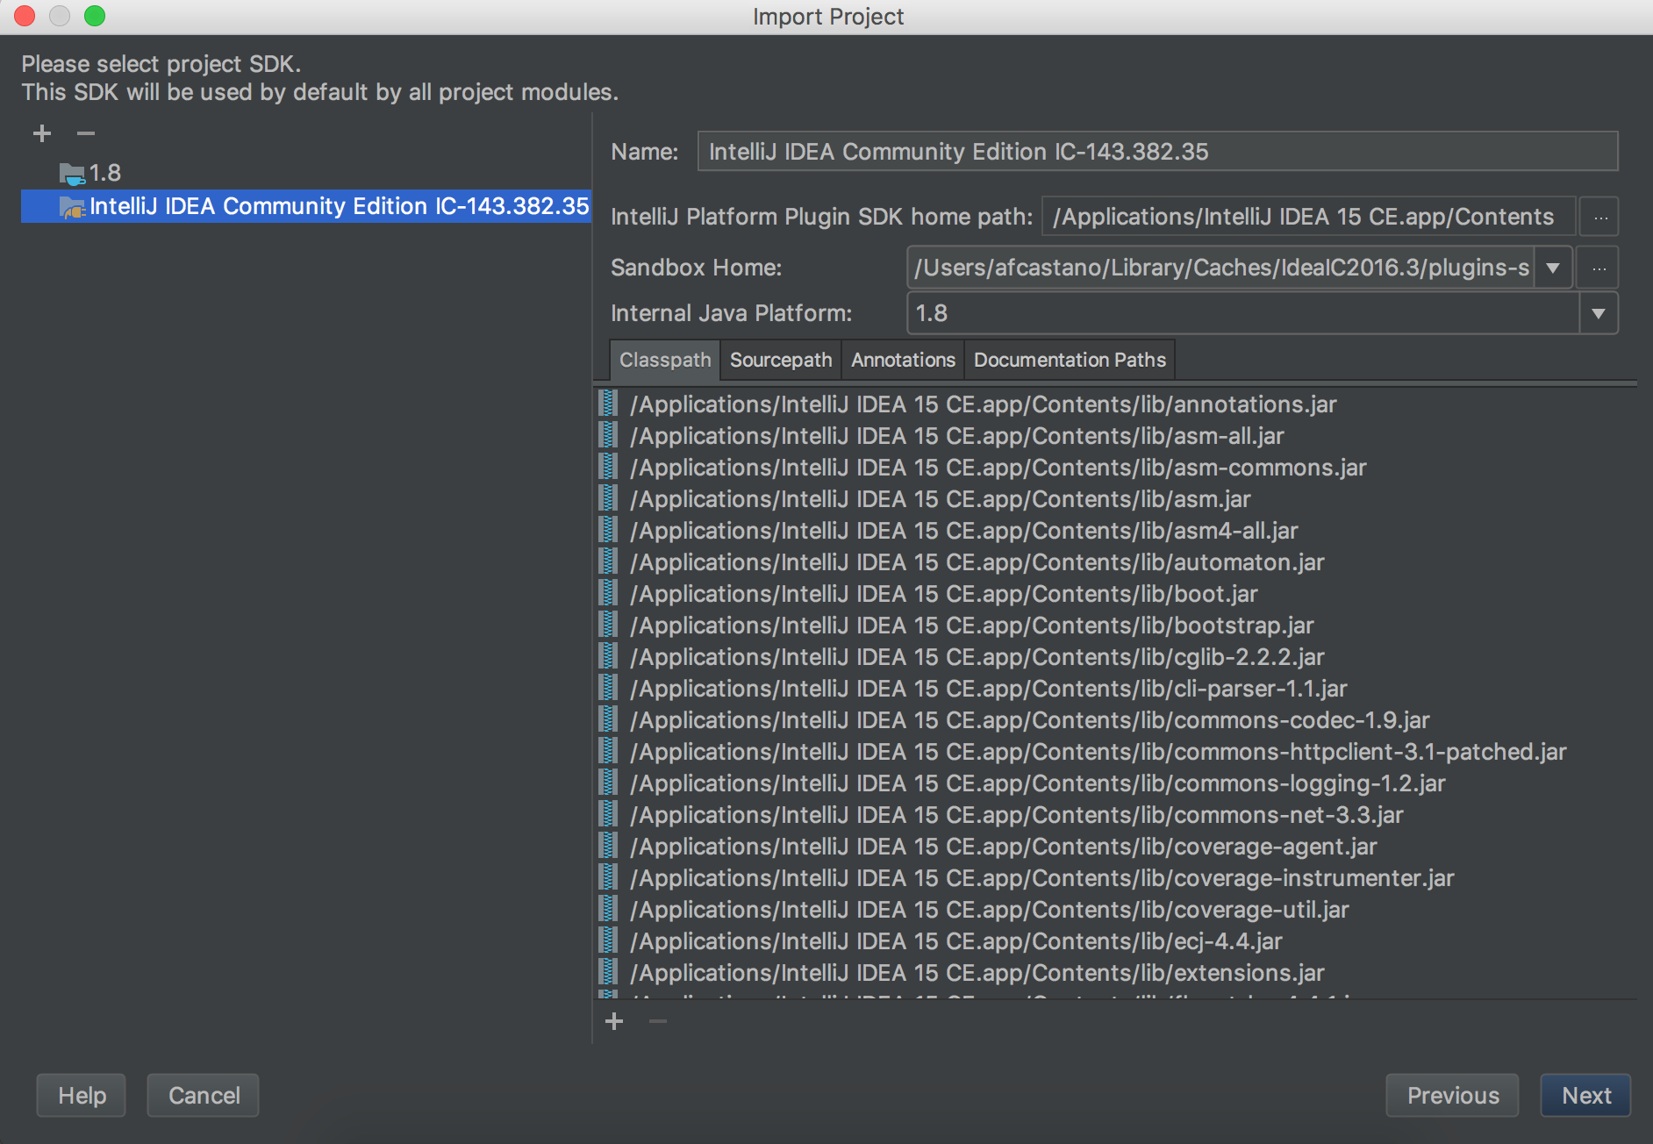Viewport: 1653px width, 1144px height.
Task: Open the Internal Java Platform dropdown
Action: (x=1599, y=313)
